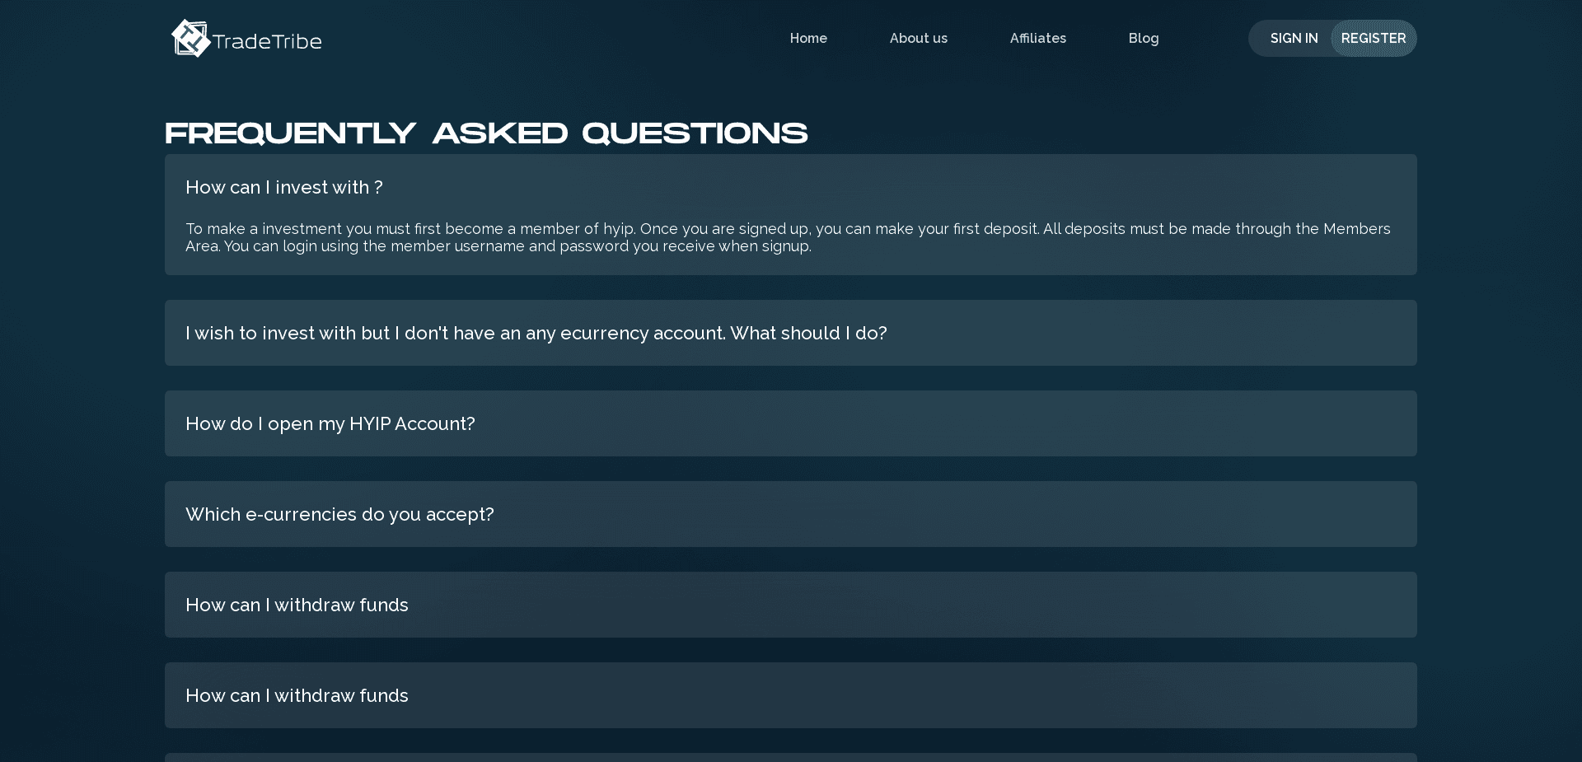Navigate to Home
Screen dimensions: 1582x762
point(808,38)
